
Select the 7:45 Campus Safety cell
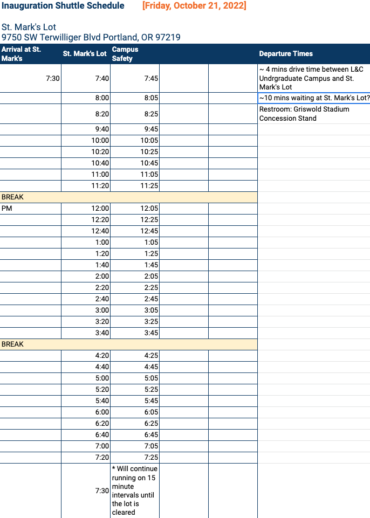(134, 78)
